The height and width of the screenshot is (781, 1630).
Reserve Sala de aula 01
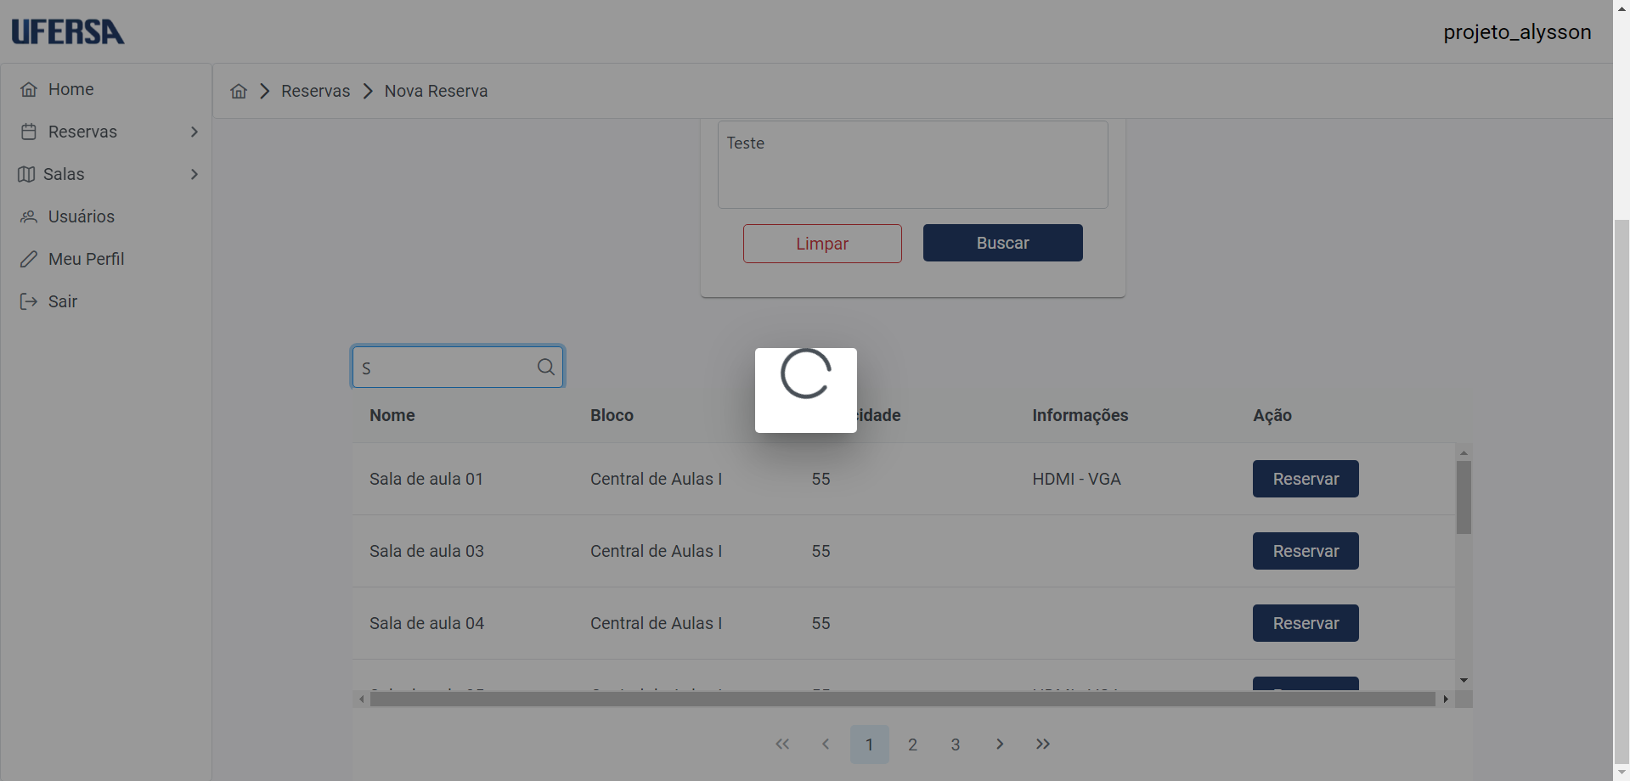[x=1306, y=479]
